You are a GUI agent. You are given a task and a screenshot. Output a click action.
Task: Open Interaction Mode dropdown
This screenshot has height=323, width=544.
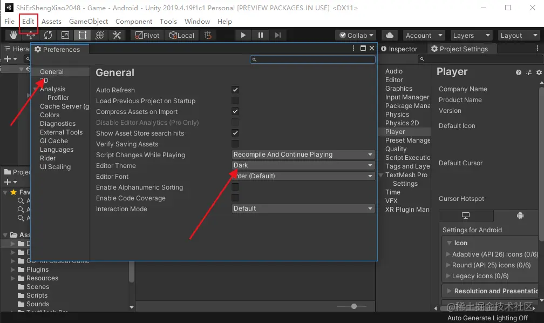(x=303, y=208)
